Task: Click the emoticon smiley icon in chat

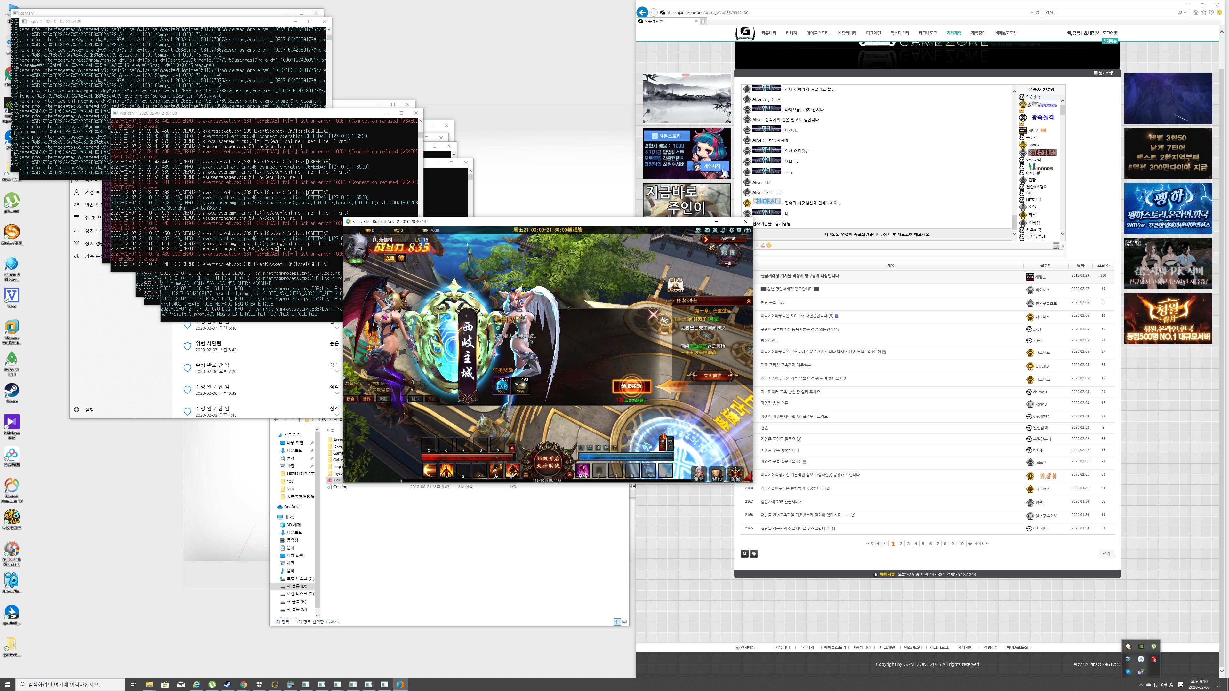Action: pyautogui.click(x=768, y=245)
